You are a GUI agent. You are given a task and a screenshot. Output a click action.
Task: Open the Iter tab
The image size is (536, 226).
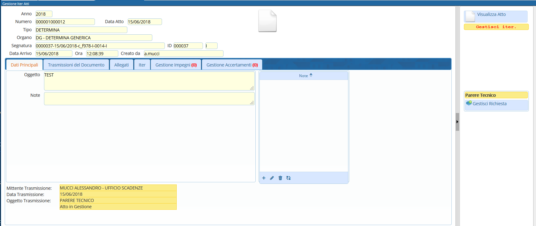click(142, 65)
